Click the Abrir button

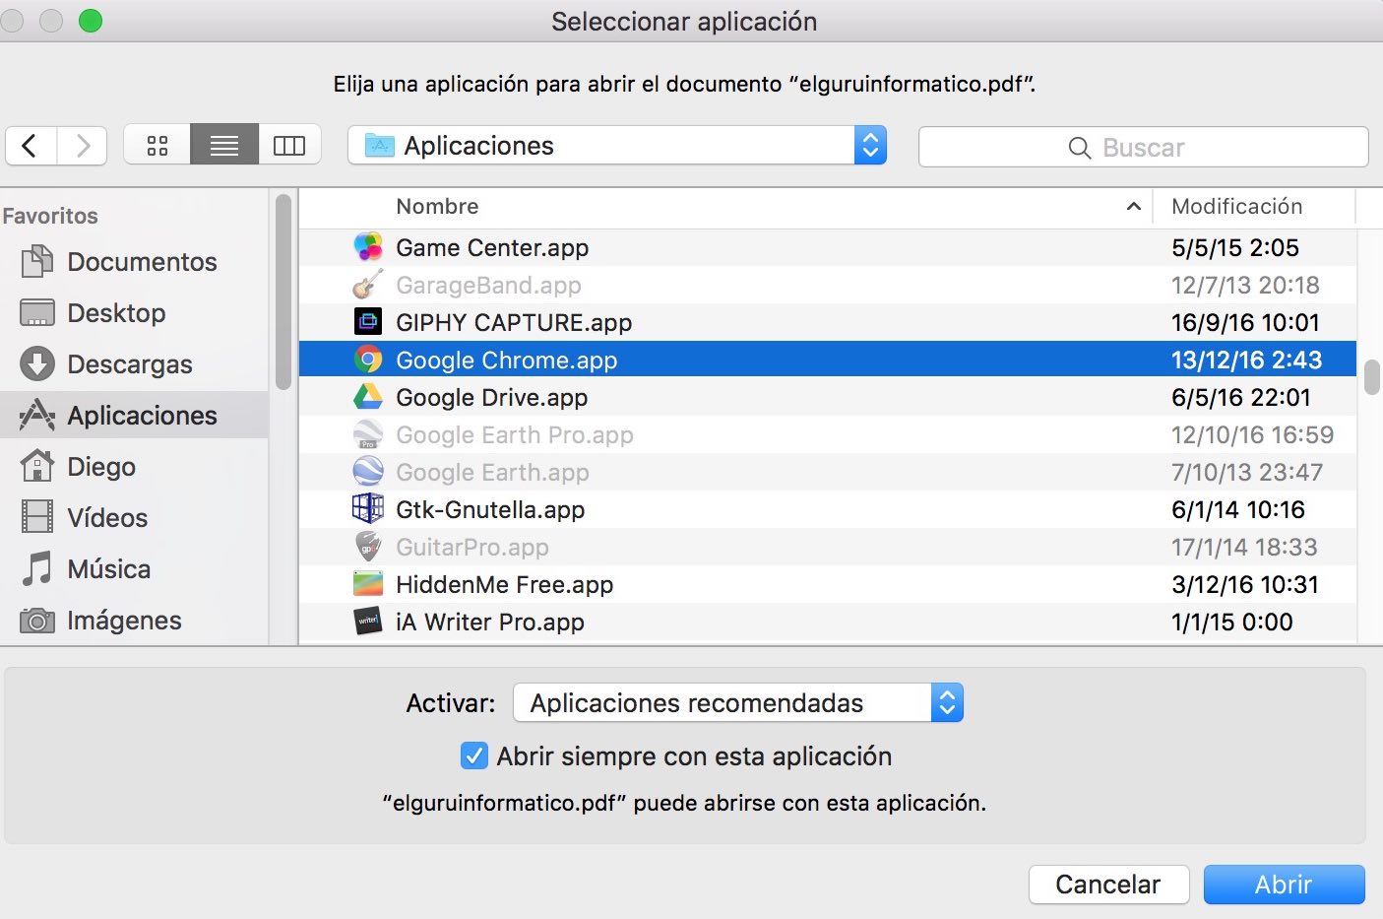(1284, 885)
